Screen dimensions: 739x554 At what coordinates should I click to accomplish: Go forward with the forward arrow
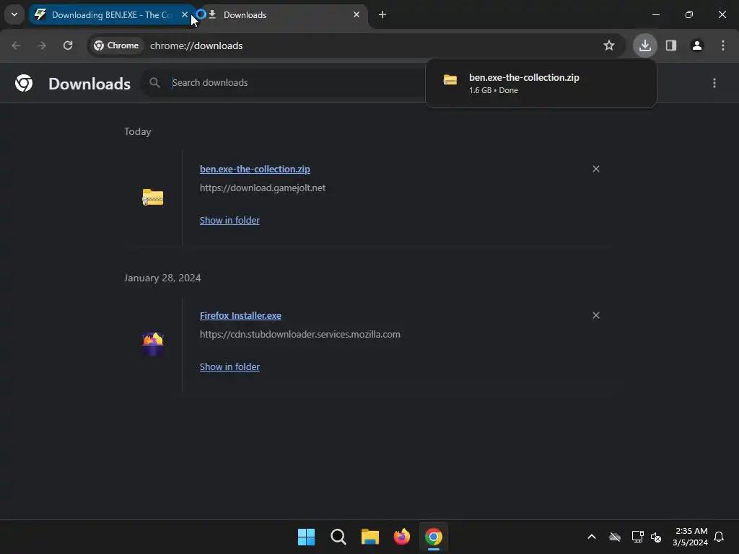[42, 45]
